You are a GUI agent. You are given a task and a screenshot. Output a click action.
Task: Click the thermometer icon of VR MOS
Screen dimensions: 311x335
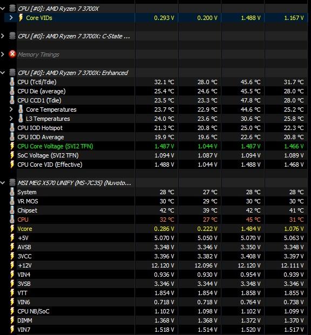click(12, 201)
